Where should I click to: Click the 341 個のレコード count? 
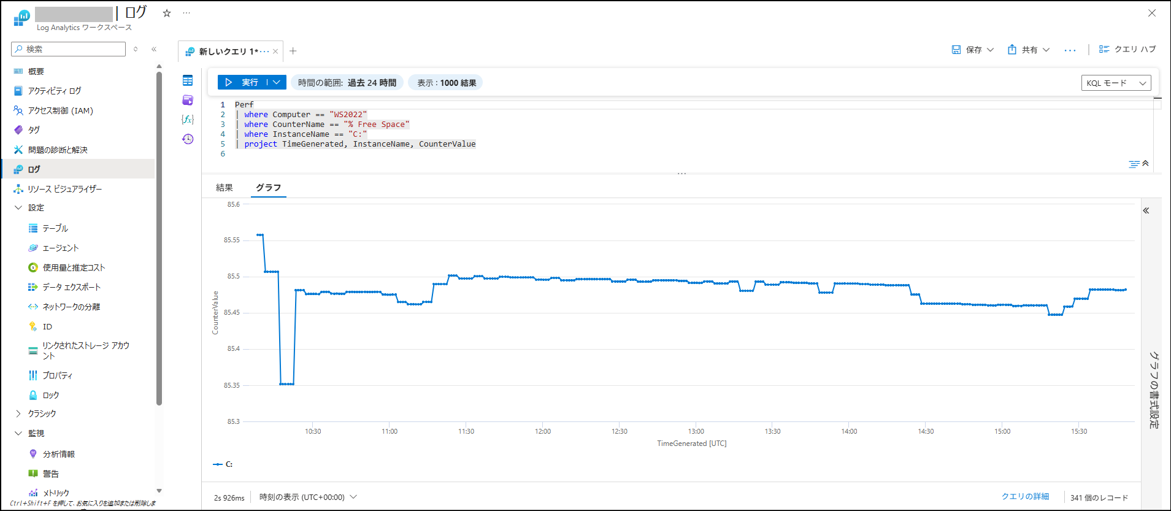[1099, 498]
